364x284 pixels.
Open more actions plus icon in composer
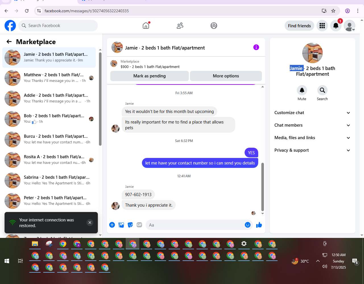[x=112, y=225]
